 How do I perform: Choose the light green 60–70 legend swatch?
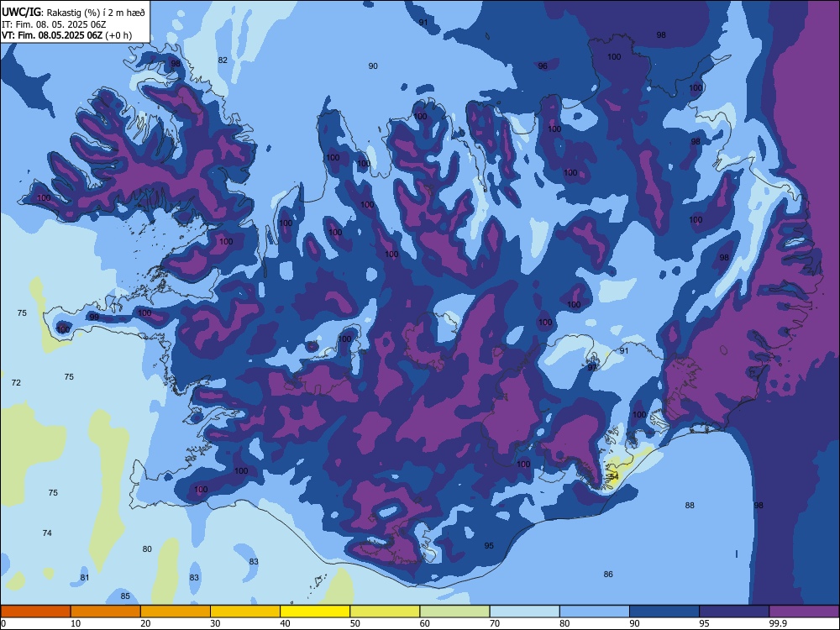tap(454, 612)
